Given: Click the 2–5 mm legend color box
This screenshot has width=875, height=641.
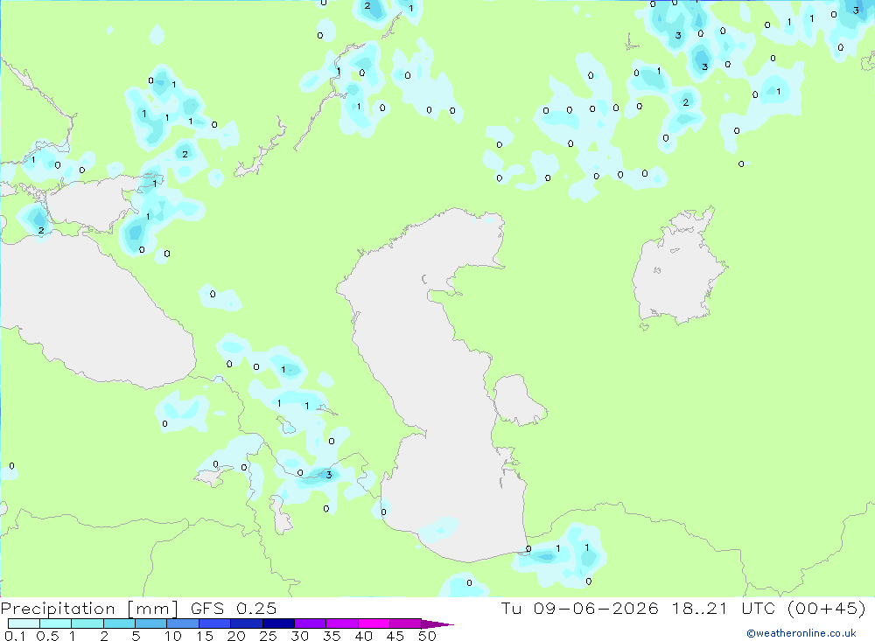Looking at the screenshot, I should [119, 624].
